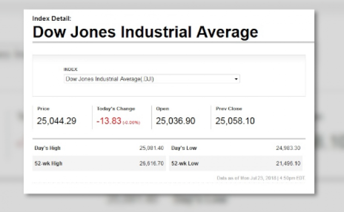This screenshot has height=212, width=344.
Task: Select the price value 25,044.29
Action: (x=57, y=121)
